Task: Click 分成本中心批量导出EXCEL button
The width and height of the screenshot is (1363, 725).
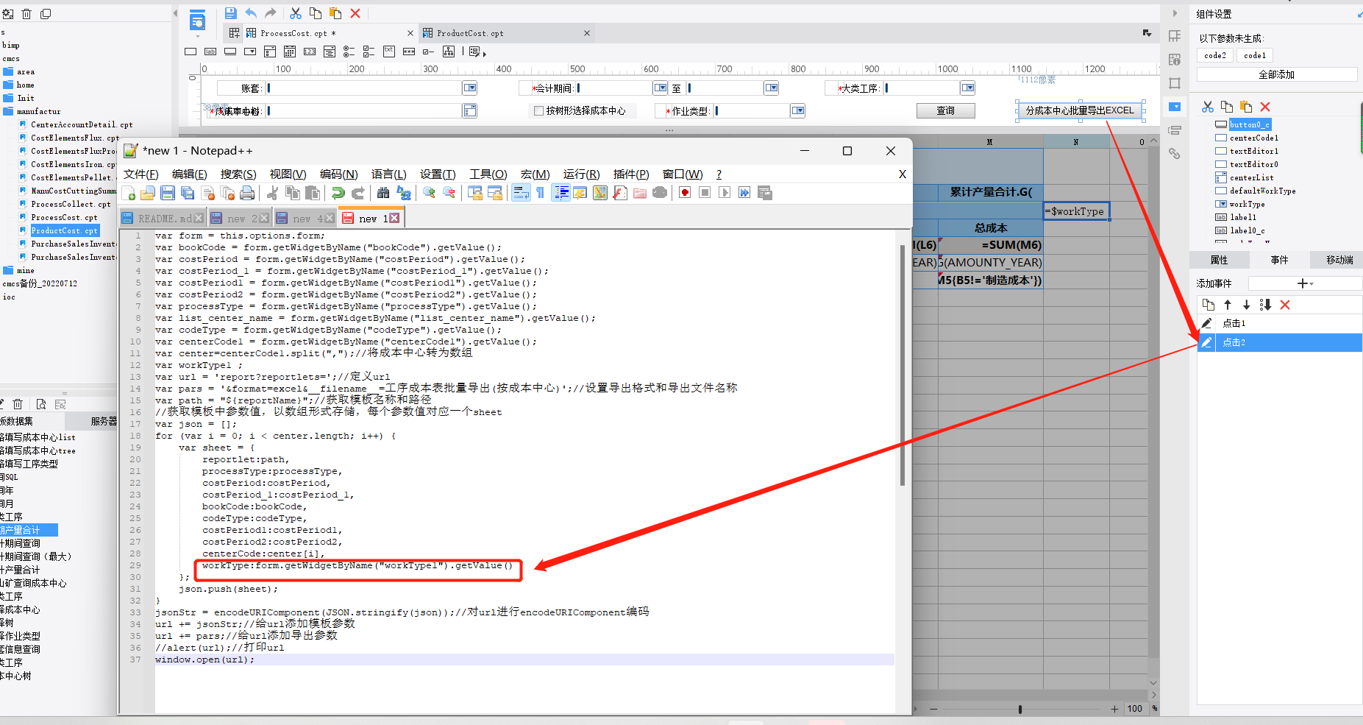Action: [1080, 110]
